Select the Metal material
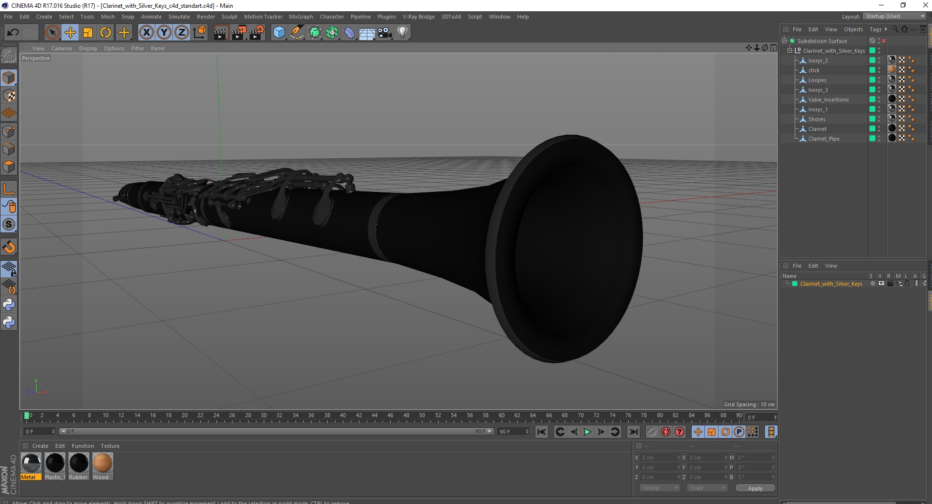The image size is (932, 504). pos(31,466)
